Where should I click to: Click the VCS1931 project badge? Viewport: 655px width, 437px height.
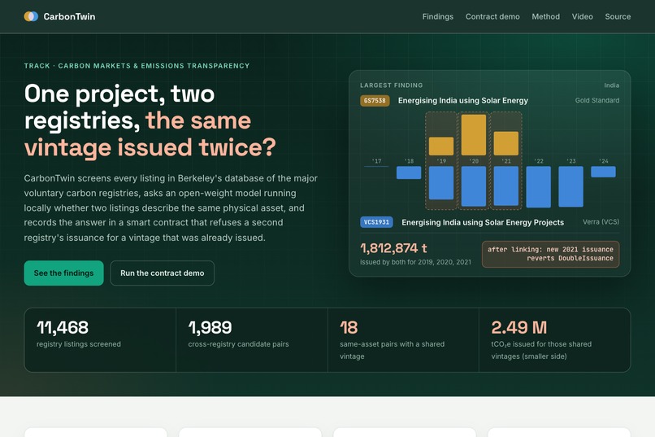coord(376,222)
